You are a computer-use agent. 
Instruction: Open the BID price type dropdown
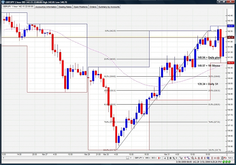click(x=154, y=158)
